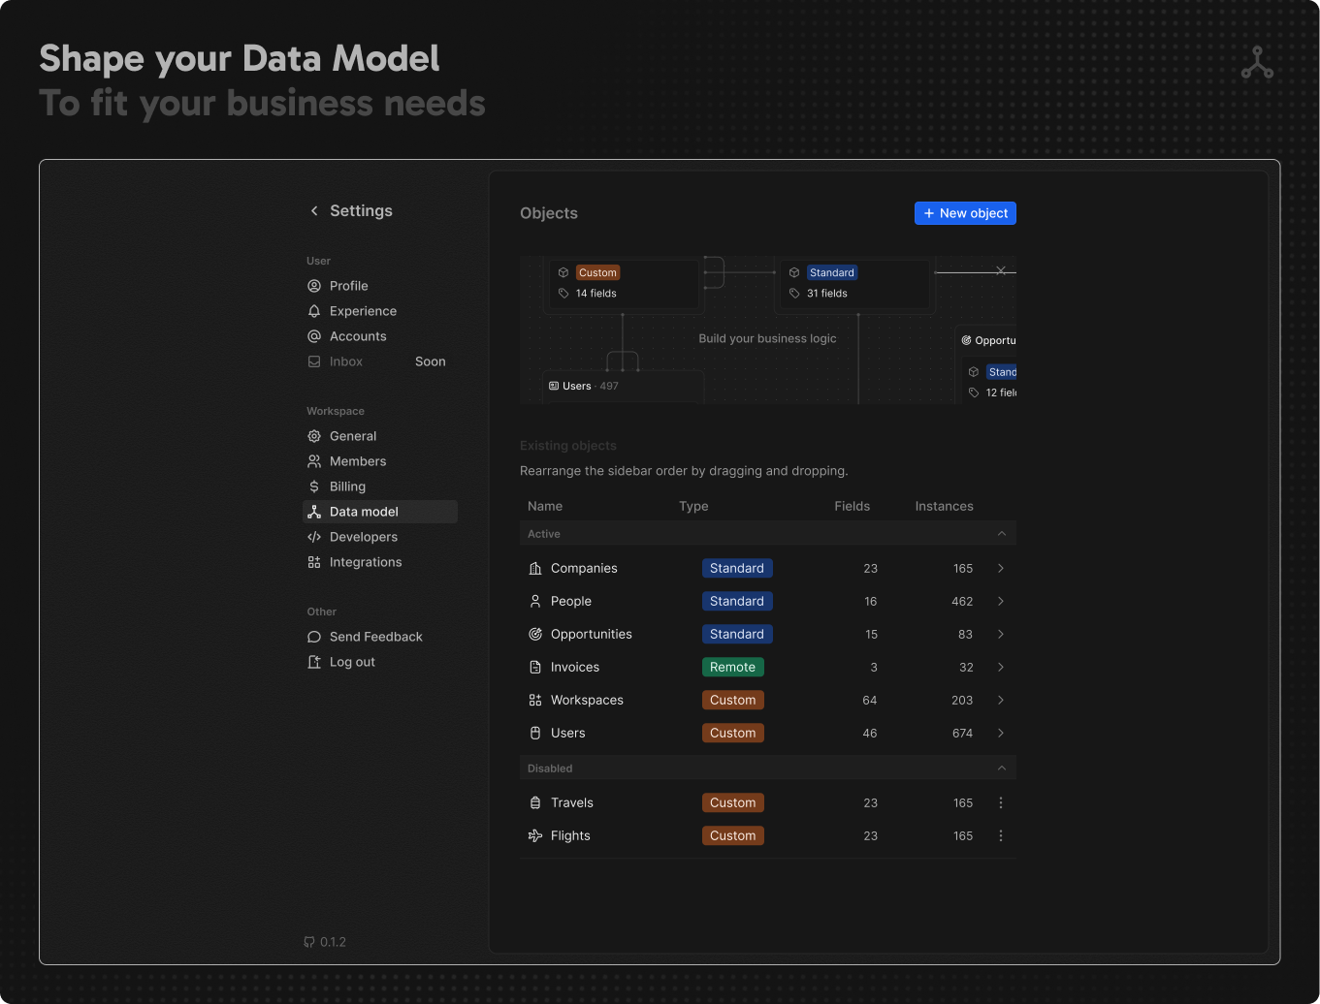Image resolution: width=1320 pixels, height=1004 pixels.
Task: Click the dollar icon for Billing
Action: click(314, 486)
